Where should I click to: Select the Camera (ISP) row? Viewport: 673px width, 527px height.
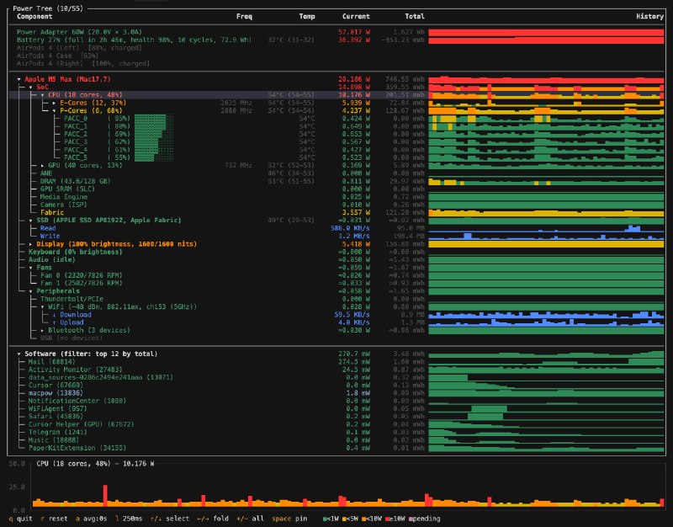(336, 205)
